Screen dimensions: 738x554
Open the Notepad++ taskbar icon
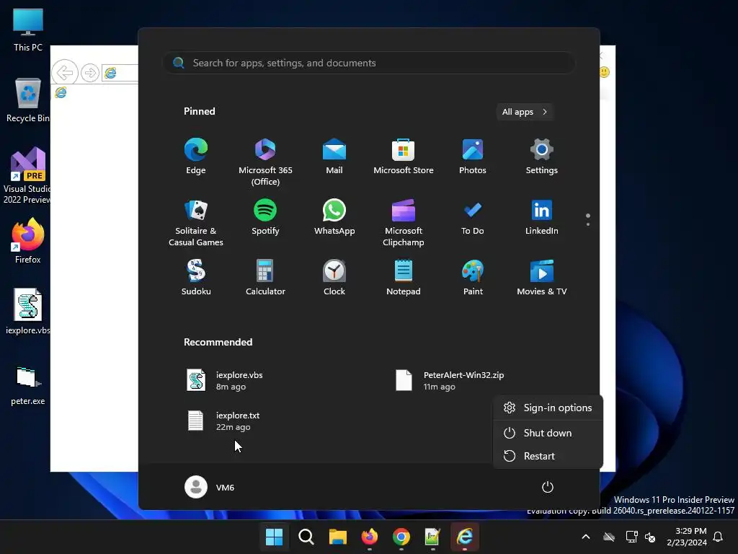[432, 537]
